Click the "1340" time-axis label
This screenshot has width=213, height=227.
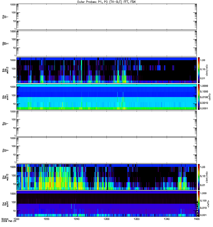167,219
